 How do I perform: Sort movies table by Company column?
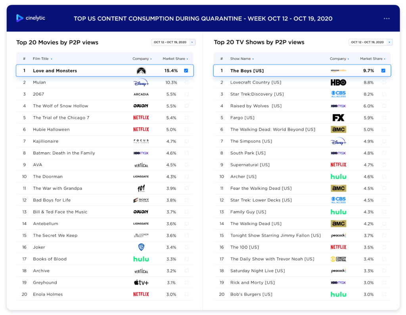point(142,59)
